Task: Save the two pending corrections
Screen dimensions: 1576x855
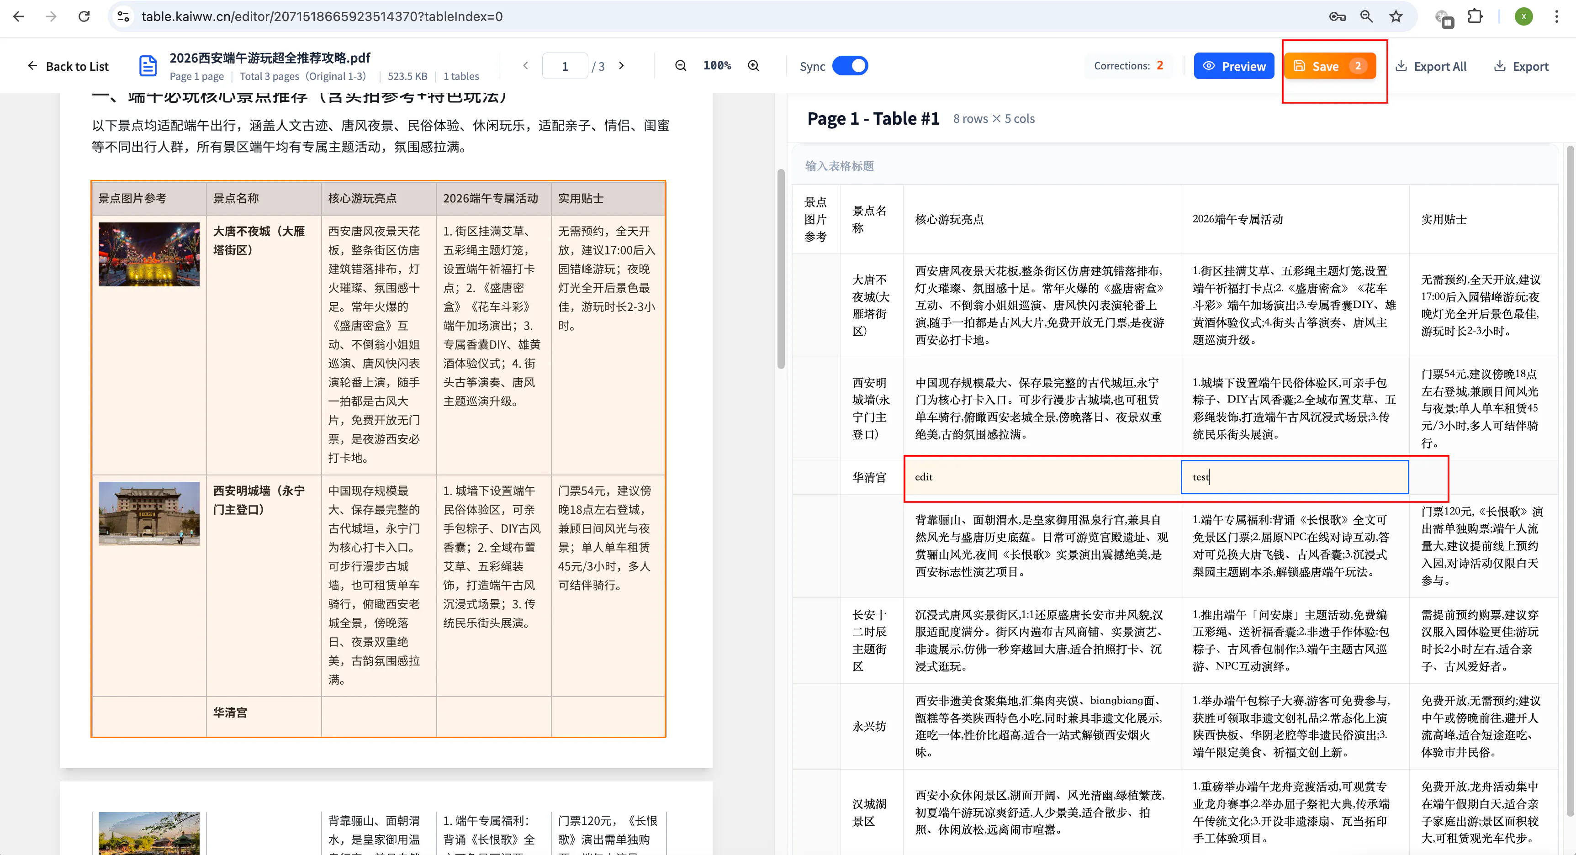Action: pos(1329,66)
